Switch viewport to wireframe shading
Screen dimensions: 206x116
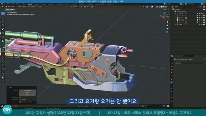160,7
